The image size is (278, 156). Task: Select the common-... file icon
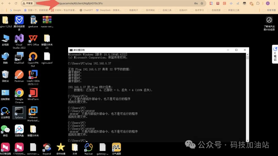point(33,149)
